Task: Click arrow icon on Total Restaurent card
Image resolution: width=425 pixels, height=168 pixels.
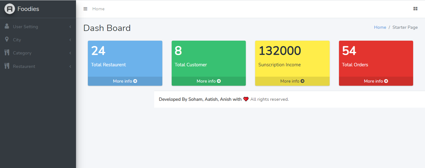Action: [x=135, y=81]
